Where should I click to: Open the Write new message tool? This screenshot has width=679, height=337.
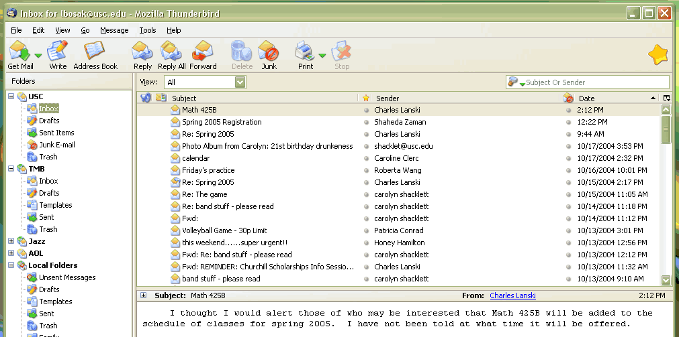[x=58, y=54]
